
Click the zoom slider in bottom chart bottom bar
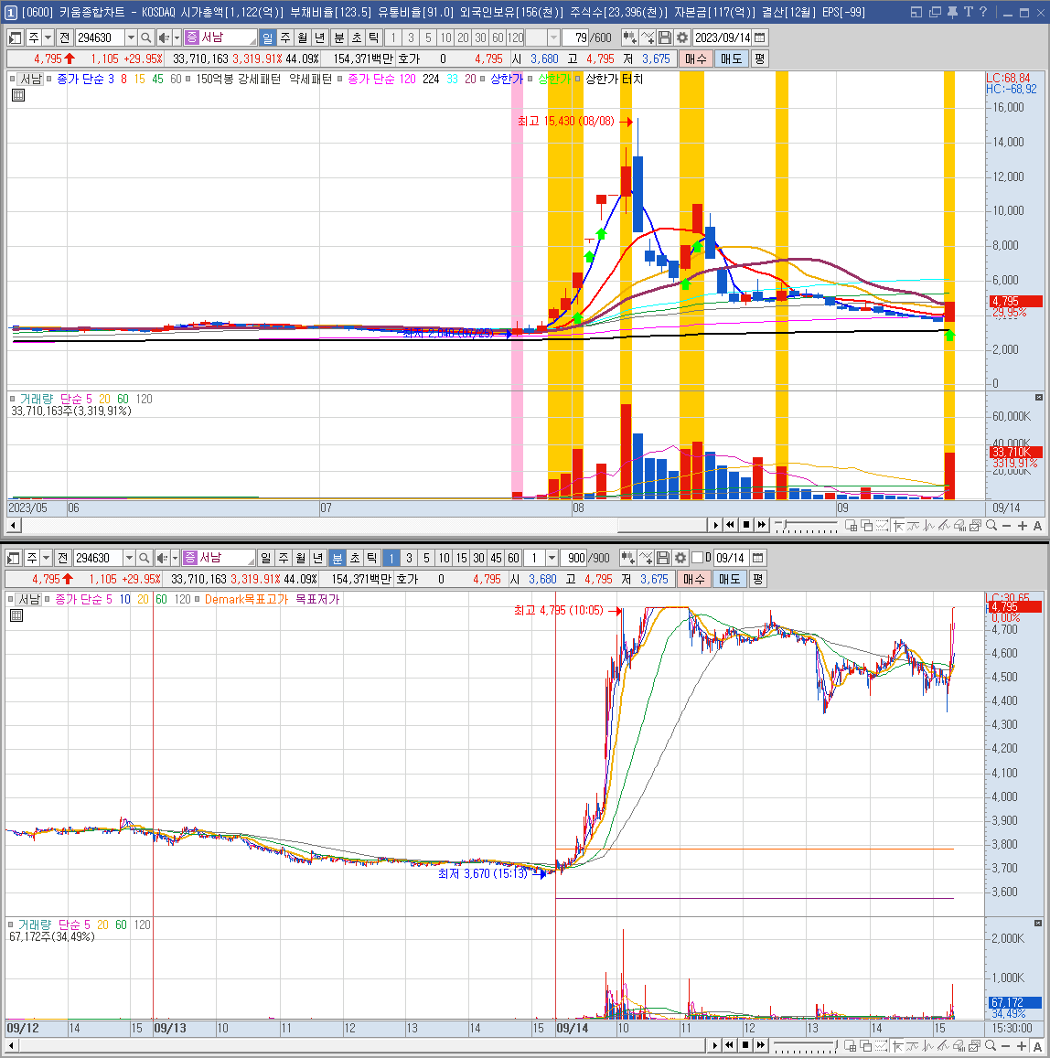[x=804, y=1046]
